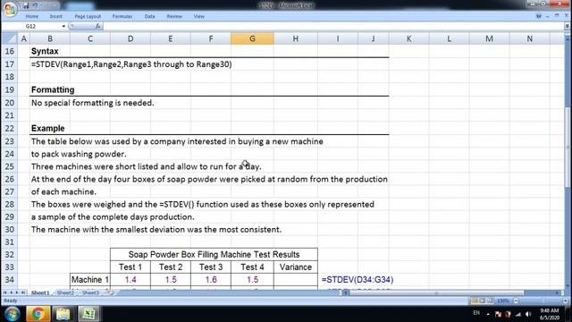Click next sheet navigation arrow
The height and width of the screenshot is (322, 572).
tap(17, 292)
